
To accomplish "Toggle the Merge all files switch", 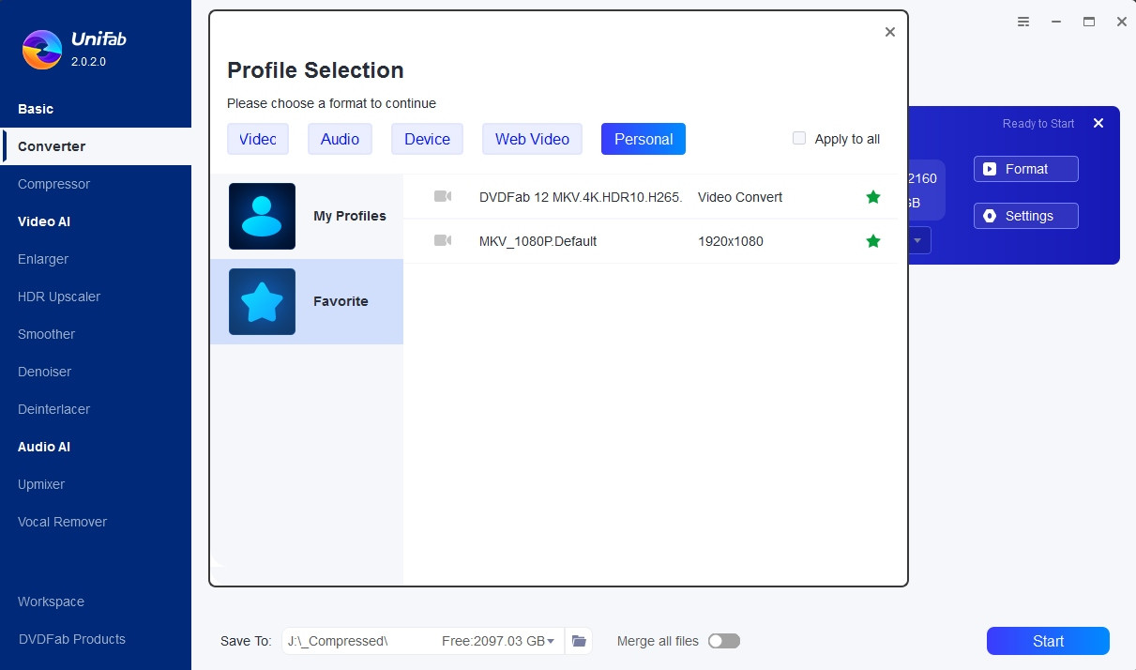I will point(723,641).
